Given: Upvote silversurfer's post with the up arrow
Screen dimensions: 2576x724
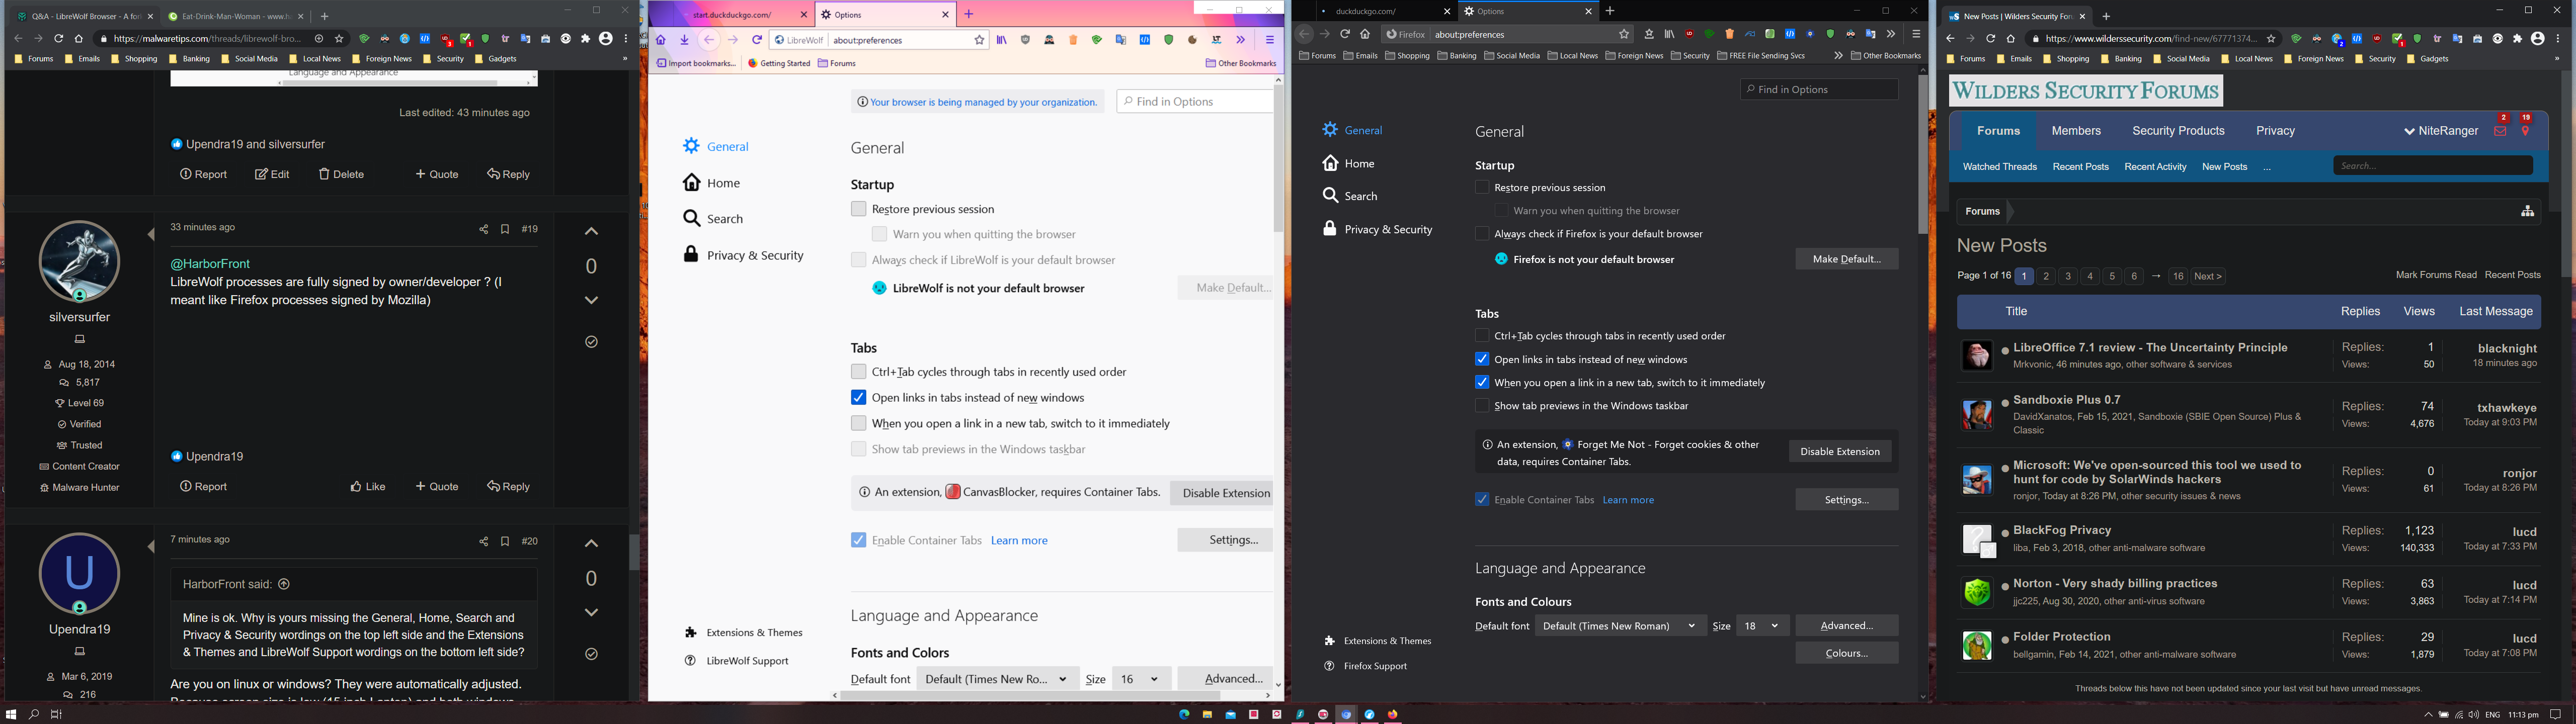Looking at the screenshot, I should click(x=591, y=231).
